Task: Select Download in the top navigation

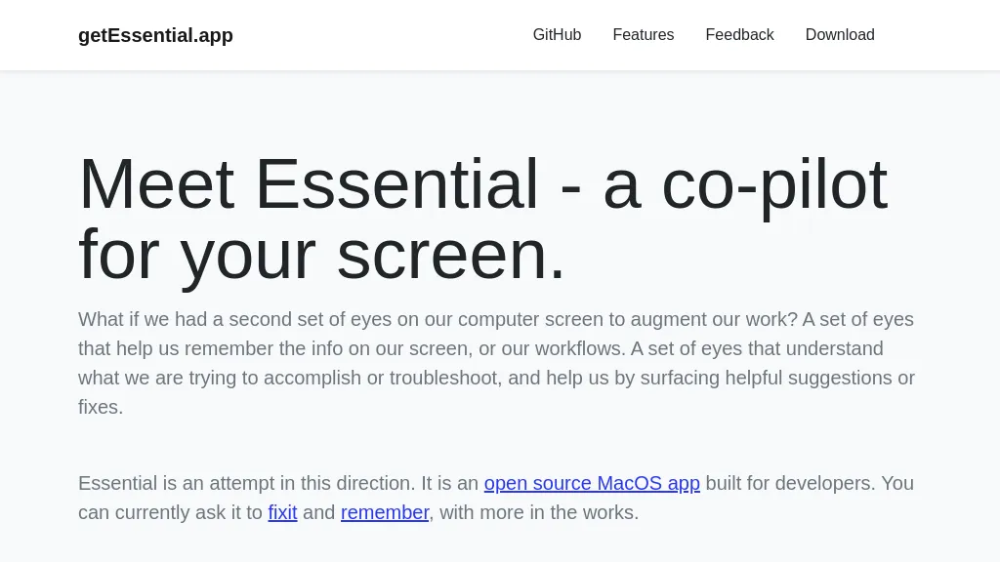Action: tap(839, 35)
